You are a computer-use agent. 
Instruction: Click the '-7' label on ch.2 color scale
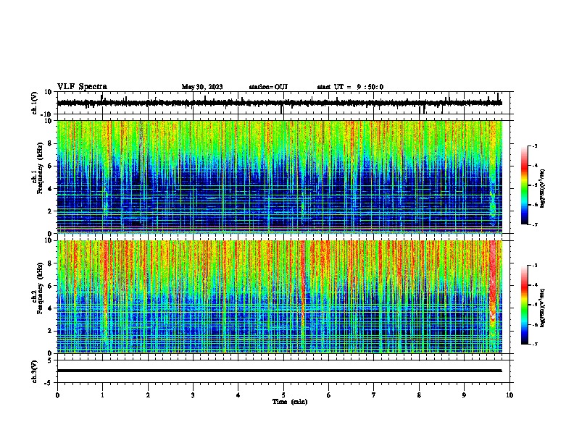534,344
